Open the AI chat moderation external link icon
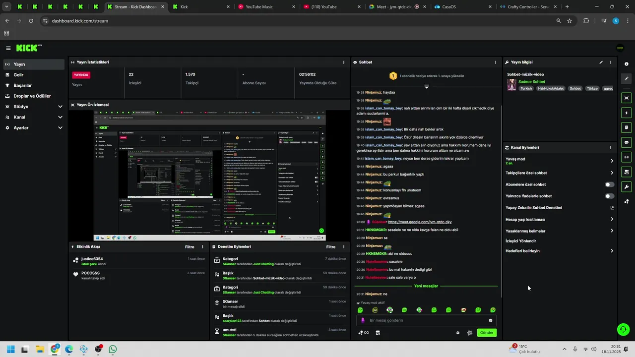Screen dimensions: 635x357 (612, 208)
